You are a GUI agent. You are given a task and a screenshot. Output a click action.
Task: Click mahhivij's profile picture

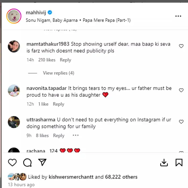(x=14, y=16)
